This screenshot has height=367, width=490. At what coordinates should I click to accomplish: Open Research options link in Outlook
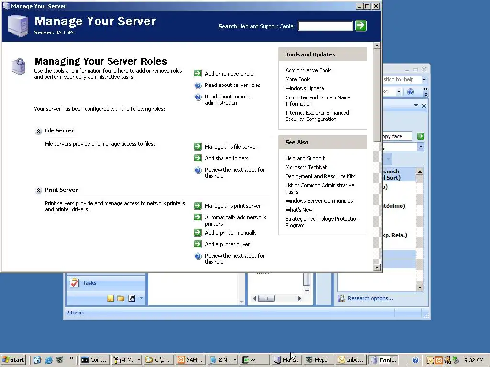(370, 298)
